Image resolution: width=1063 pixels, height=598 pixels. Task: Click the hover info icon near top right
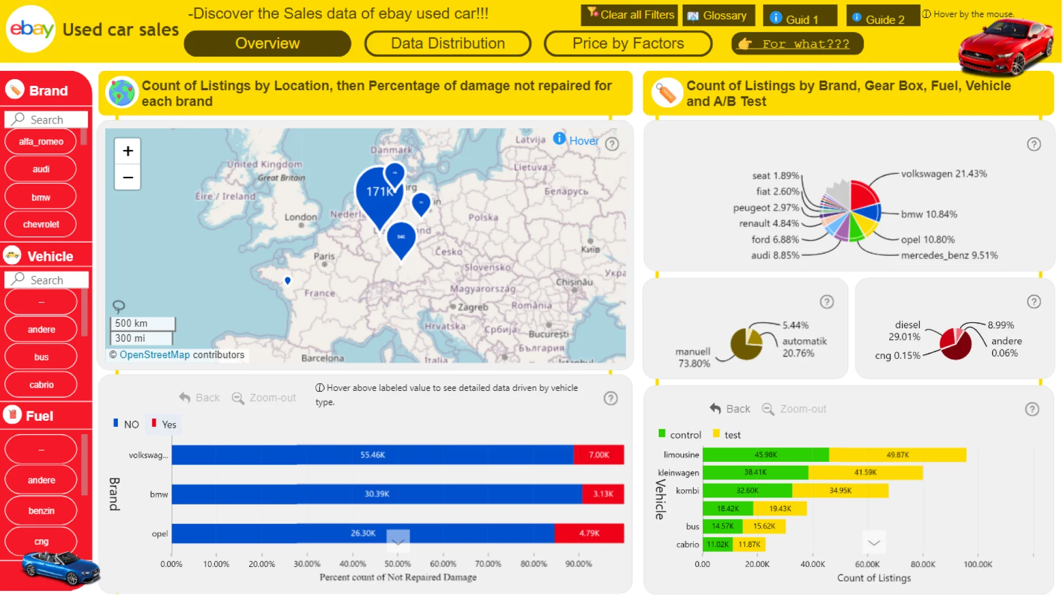[926, 14]
